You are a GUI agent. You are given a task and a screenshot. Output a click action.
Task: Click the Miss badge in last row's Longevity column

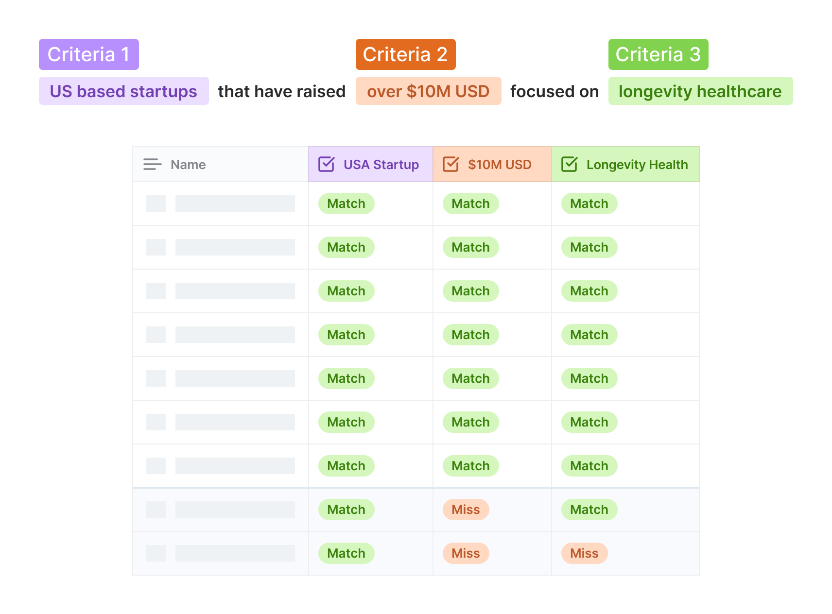pyautogui.click(x=585, y=553)
